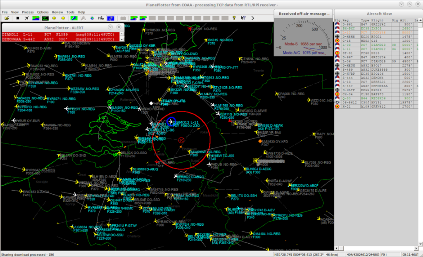Viewport: 423px width, 257px height.
Task: Open the Review menu
Action: click(57, 12)
